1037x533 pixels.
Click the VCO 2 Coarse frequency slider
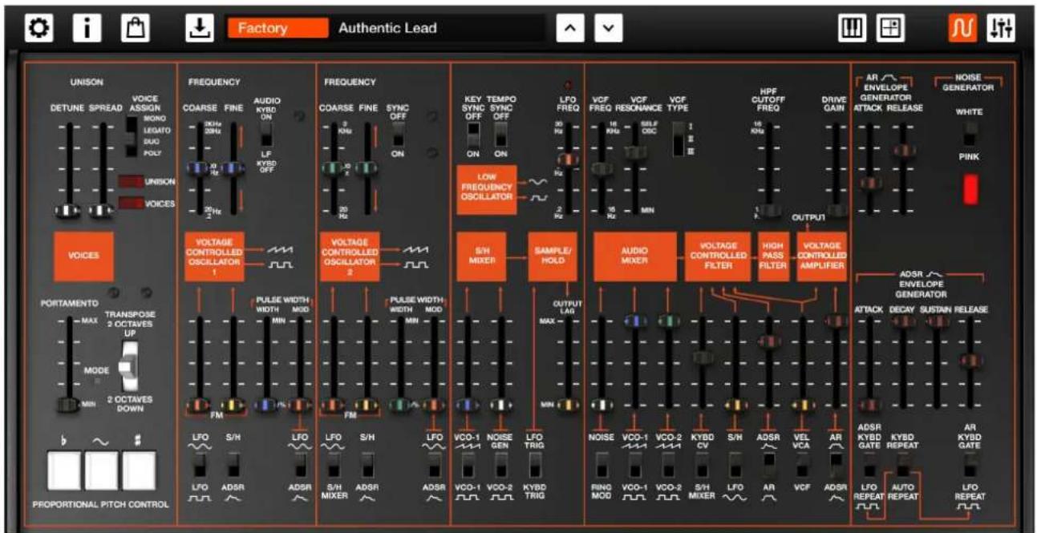pyautogui.click(x=334, y=168)
